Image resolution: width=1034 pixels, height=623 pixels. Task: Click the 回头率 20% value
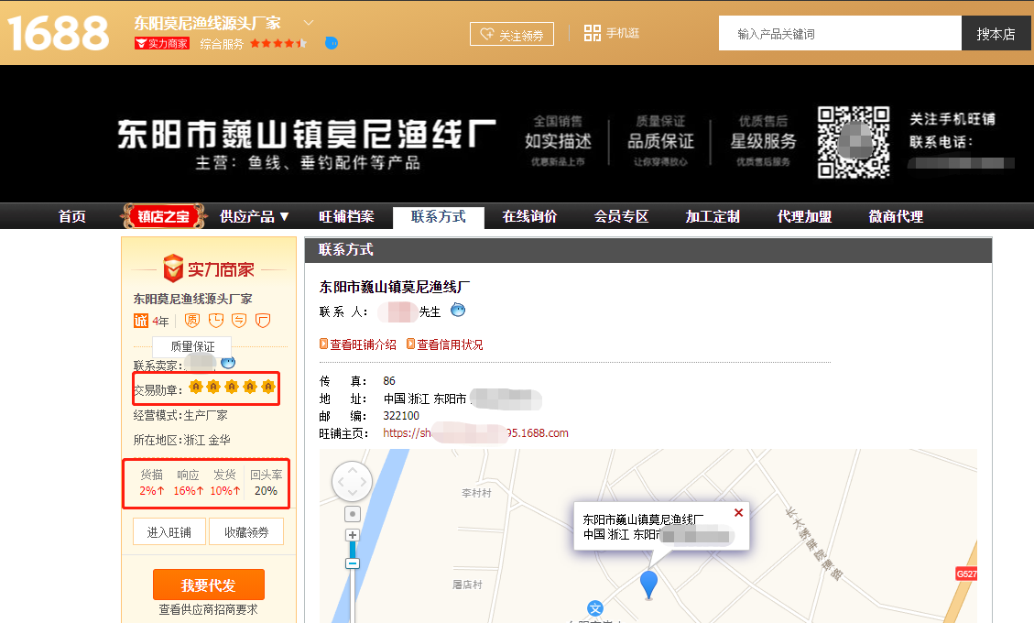[266, 490]
